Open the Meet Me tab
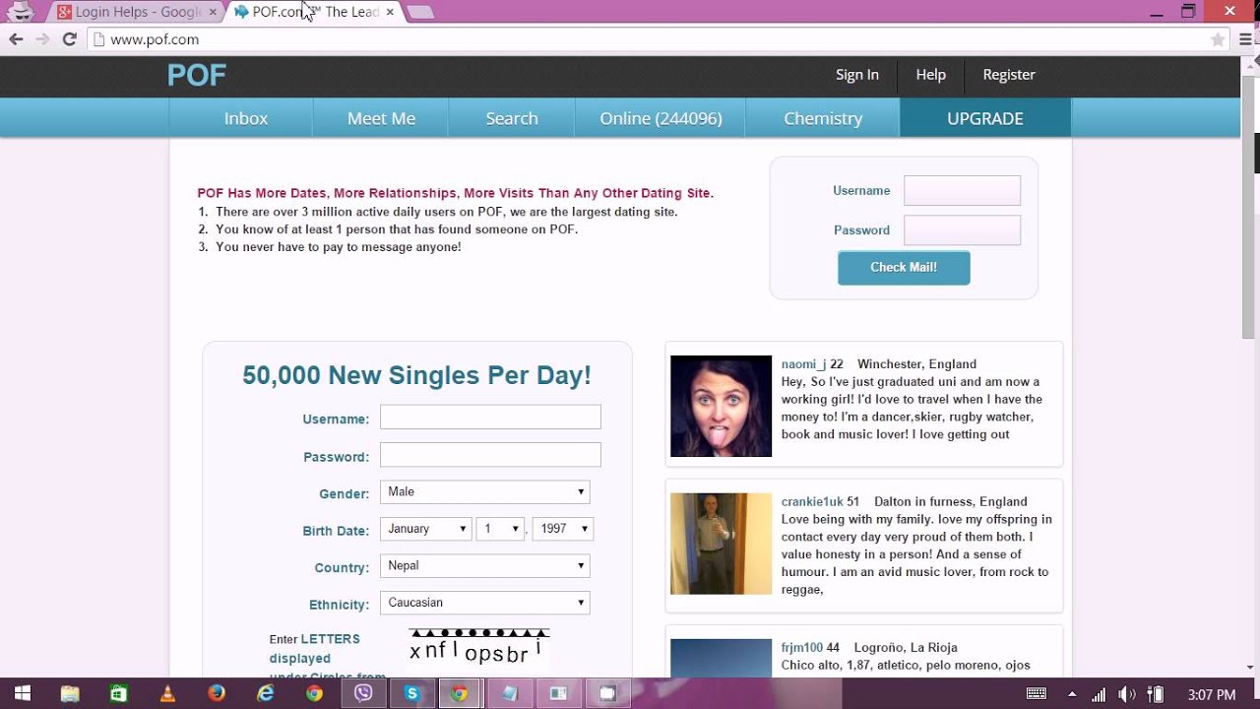Screen dimensions: 1260x709 coord(381,118)
